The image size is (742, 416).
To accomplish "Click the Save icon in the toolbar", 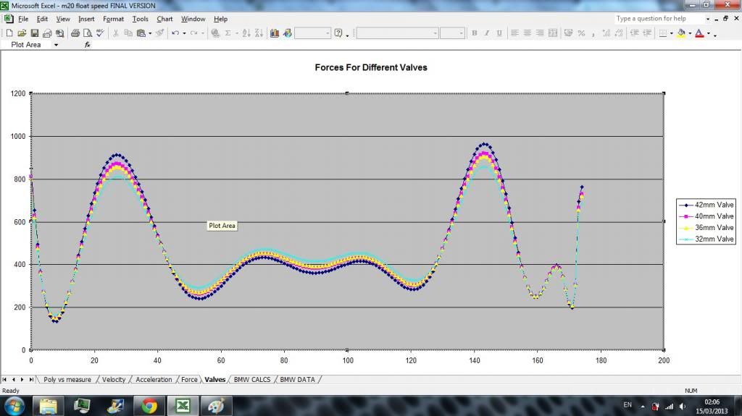I will 34,33.
